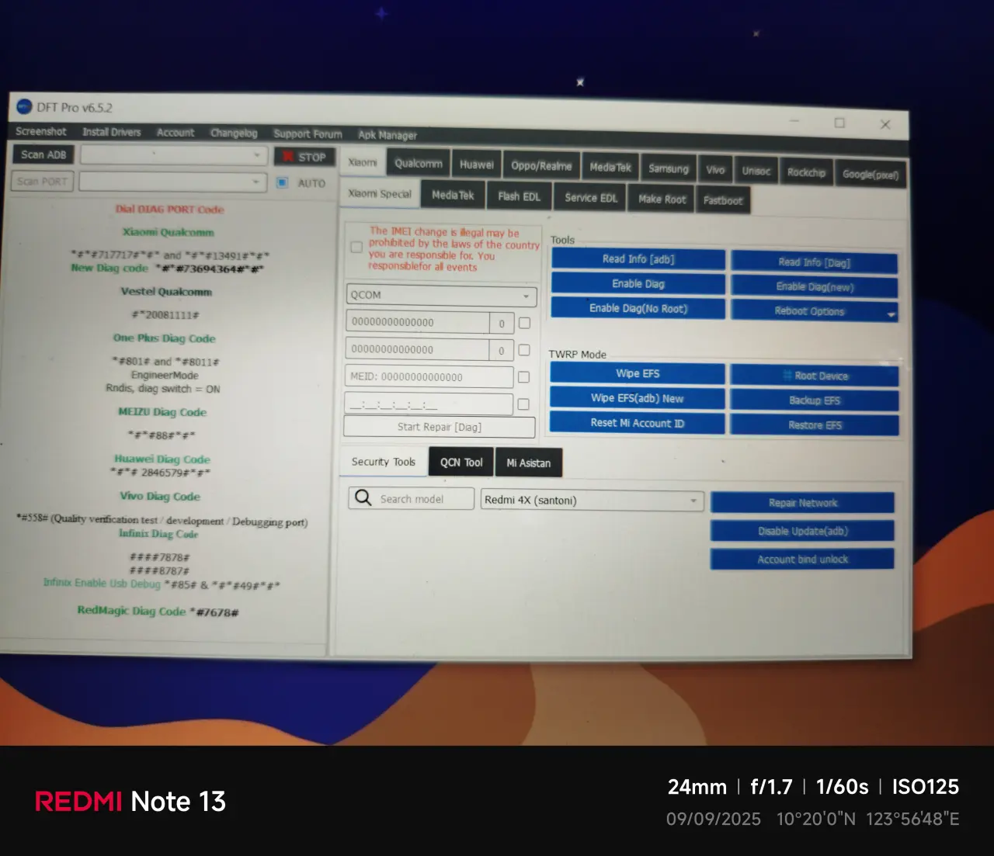Switch to the Rockchip tab

806,172
